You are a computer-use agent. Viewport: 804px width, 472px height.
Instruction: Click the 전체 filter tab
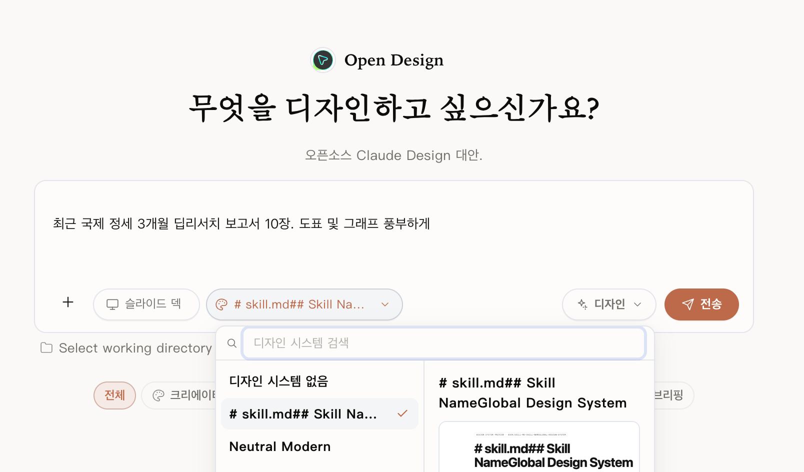[x=114, y=395]
